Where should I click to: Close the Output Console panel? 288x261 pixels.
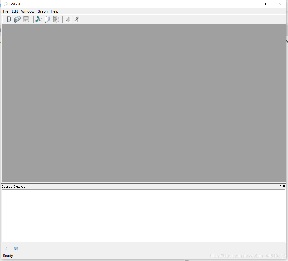[284, 186]
